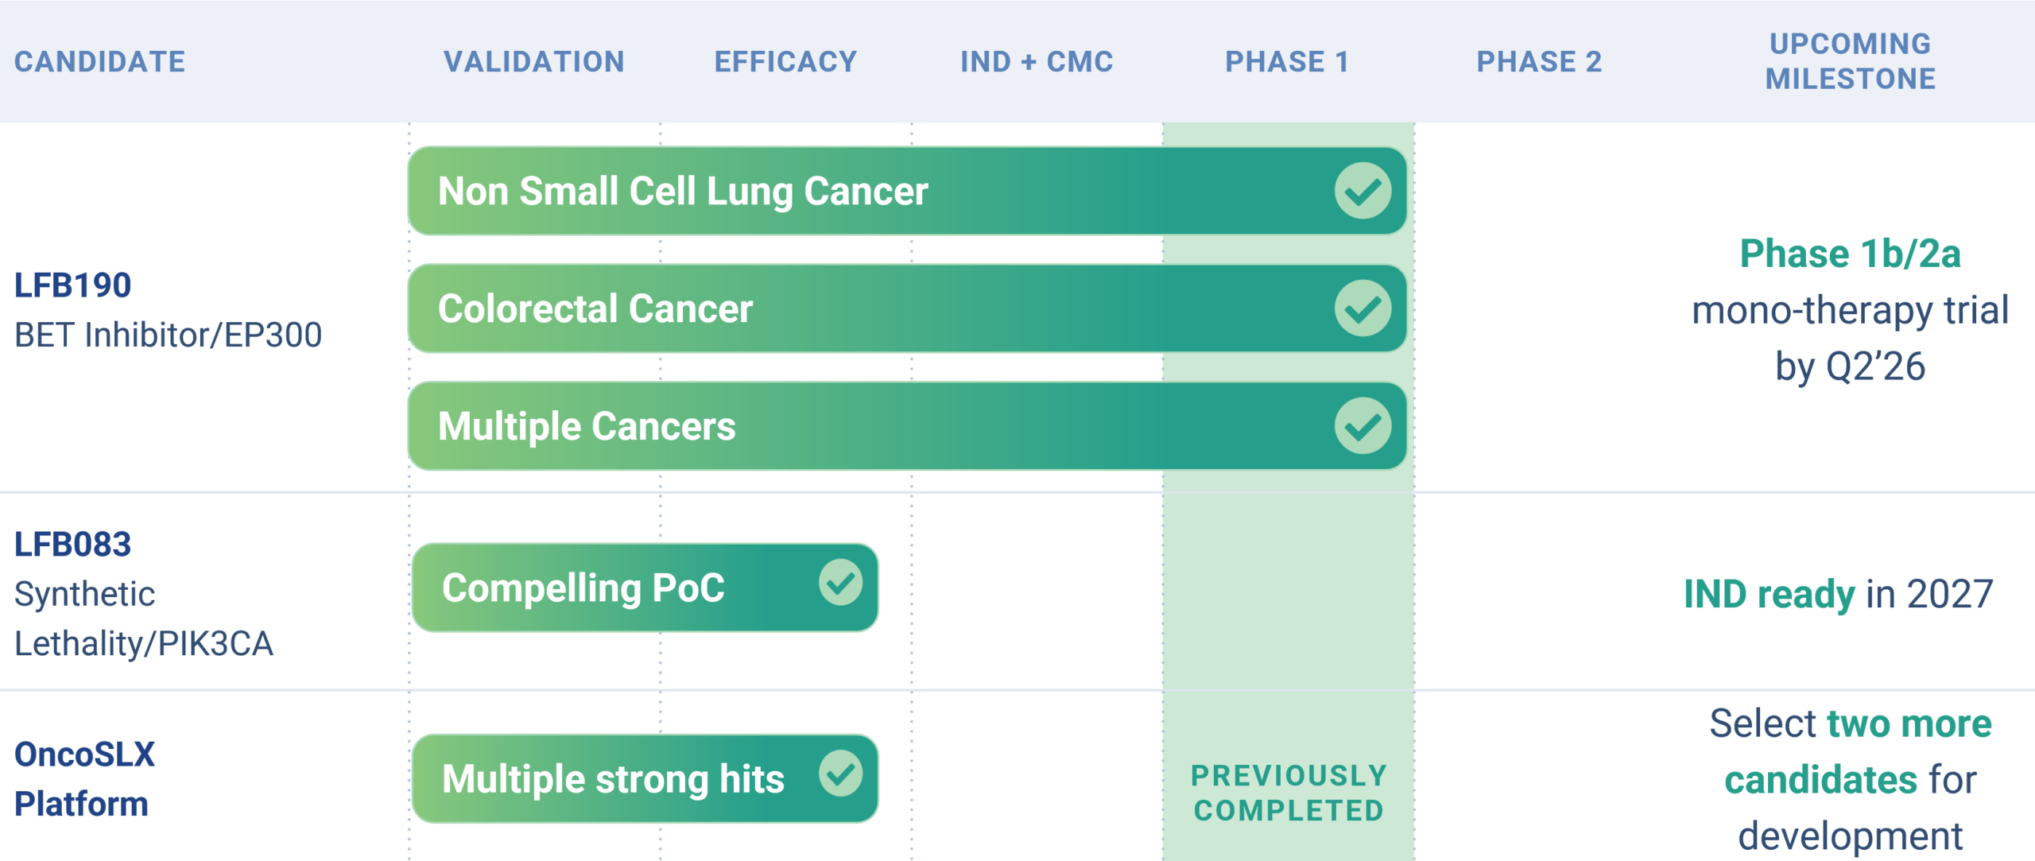Click the EFFICACY column header

coord(785,62)
